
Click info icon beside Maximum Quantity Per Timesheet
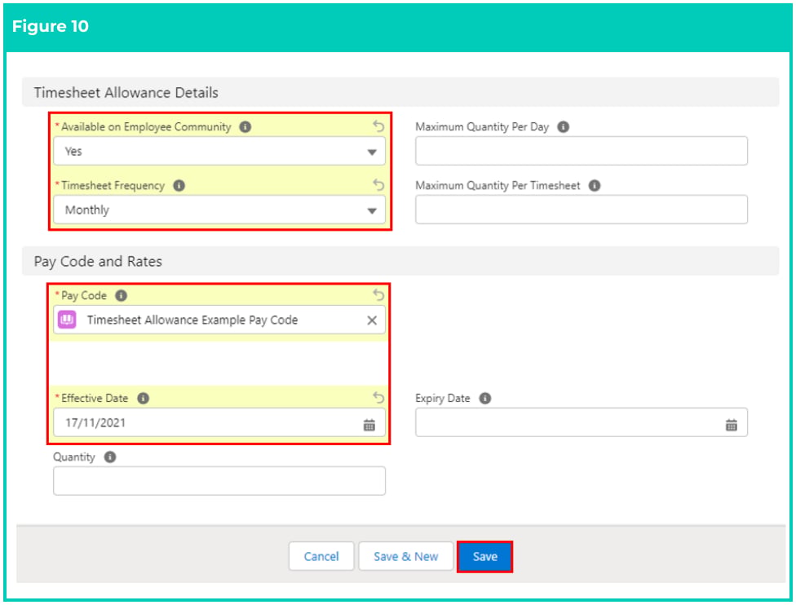tap(595, 186)
